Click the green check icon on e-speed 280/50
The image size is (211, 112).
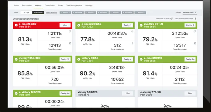pyautogui.click(x=79, y=25)
